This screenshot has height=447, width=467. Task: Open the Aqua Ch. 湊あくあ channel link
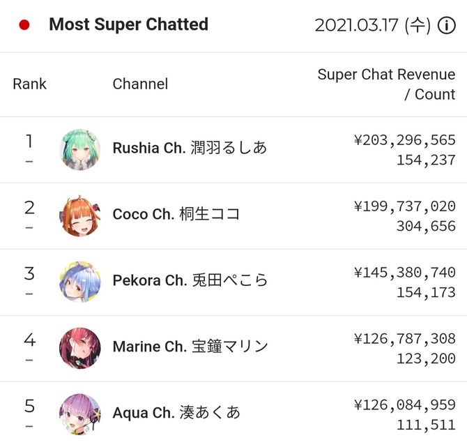point(176,412)
